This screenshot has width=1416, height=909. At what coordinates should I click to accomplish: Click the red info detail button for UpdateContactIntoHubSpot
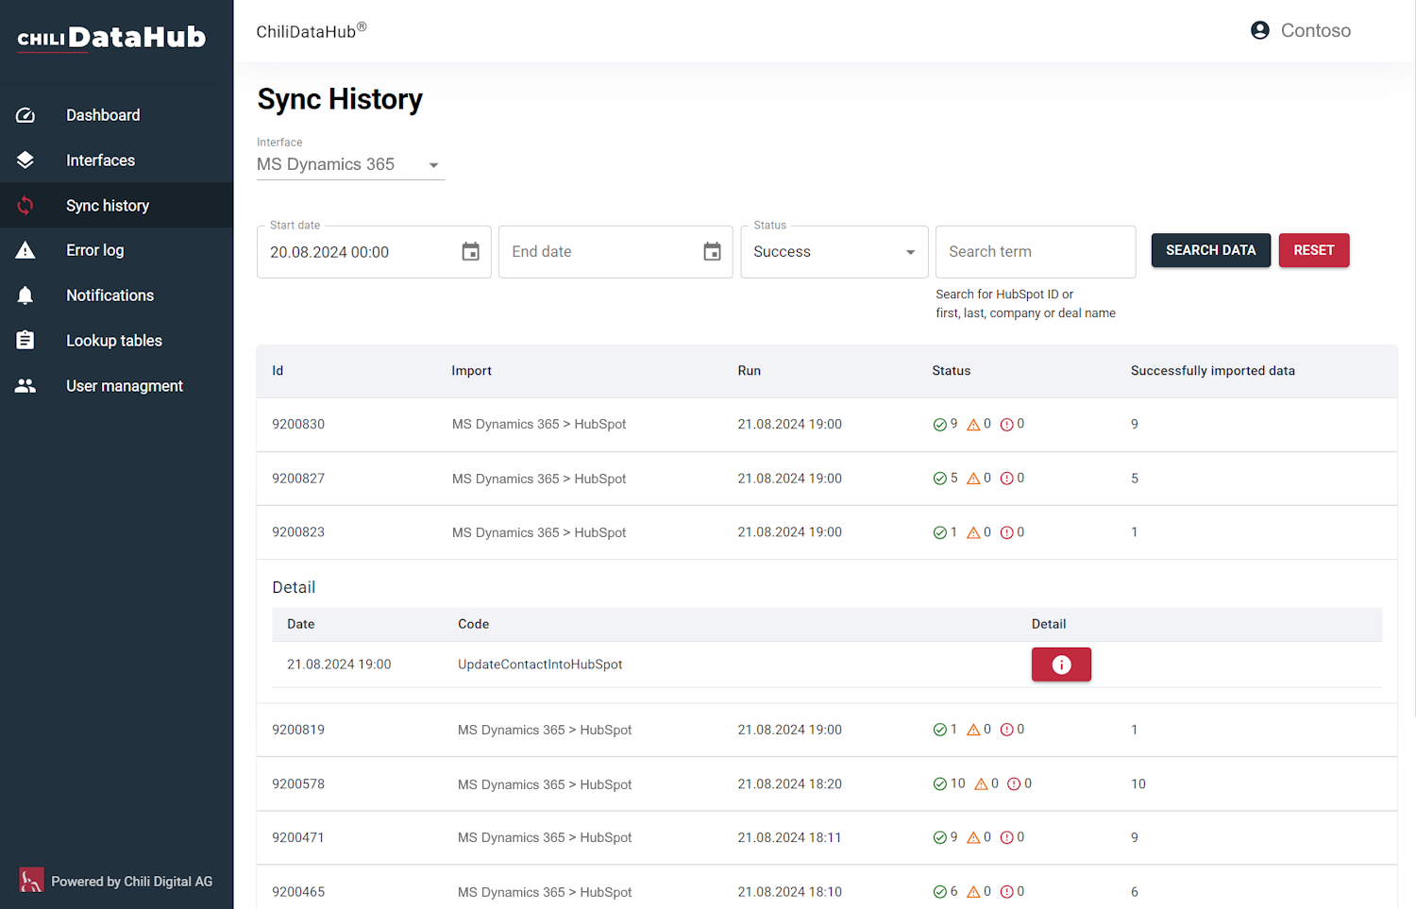coord(1061,665)
